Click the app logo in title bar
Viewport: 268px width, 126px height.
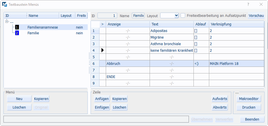click(5, 5)
